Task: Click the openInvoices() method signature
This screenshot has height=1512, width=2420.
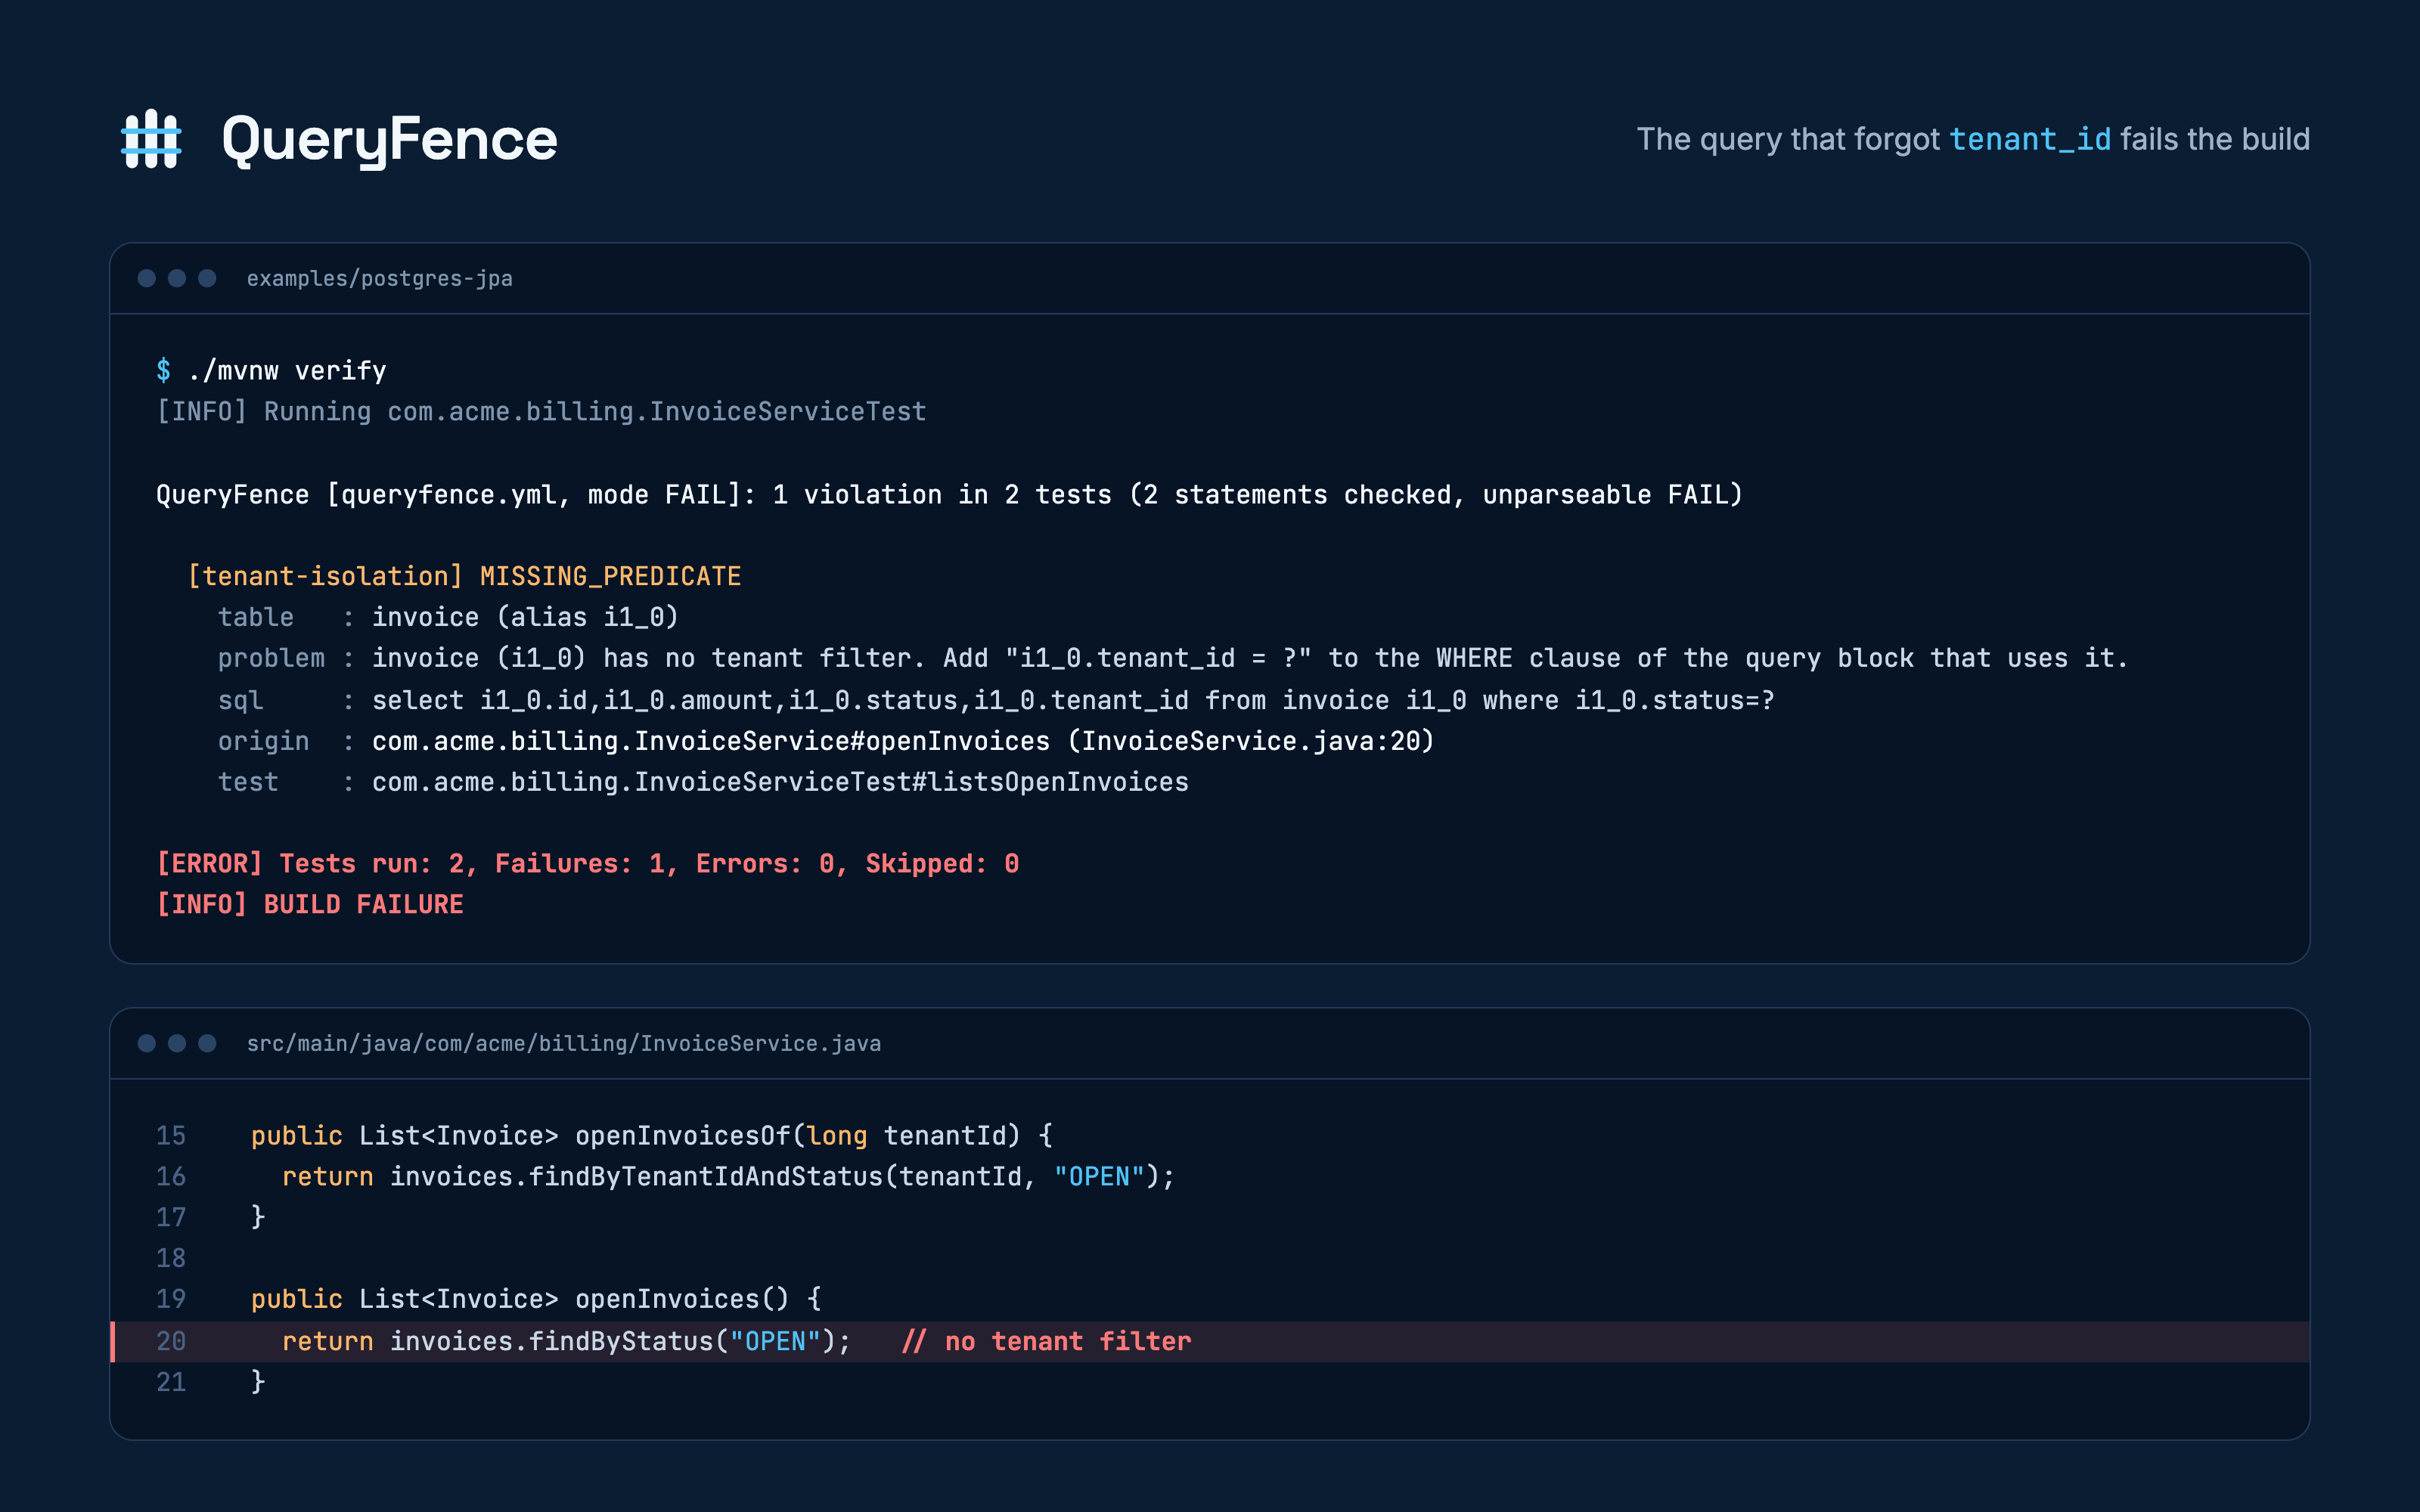Action: click(x=537, y=1299)
